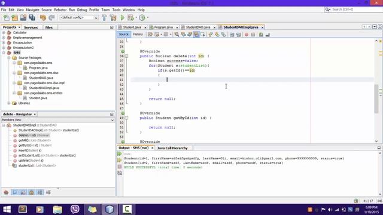383x215 pixels.
Task: Open the Tools menu
Action: tap(116, 10)
